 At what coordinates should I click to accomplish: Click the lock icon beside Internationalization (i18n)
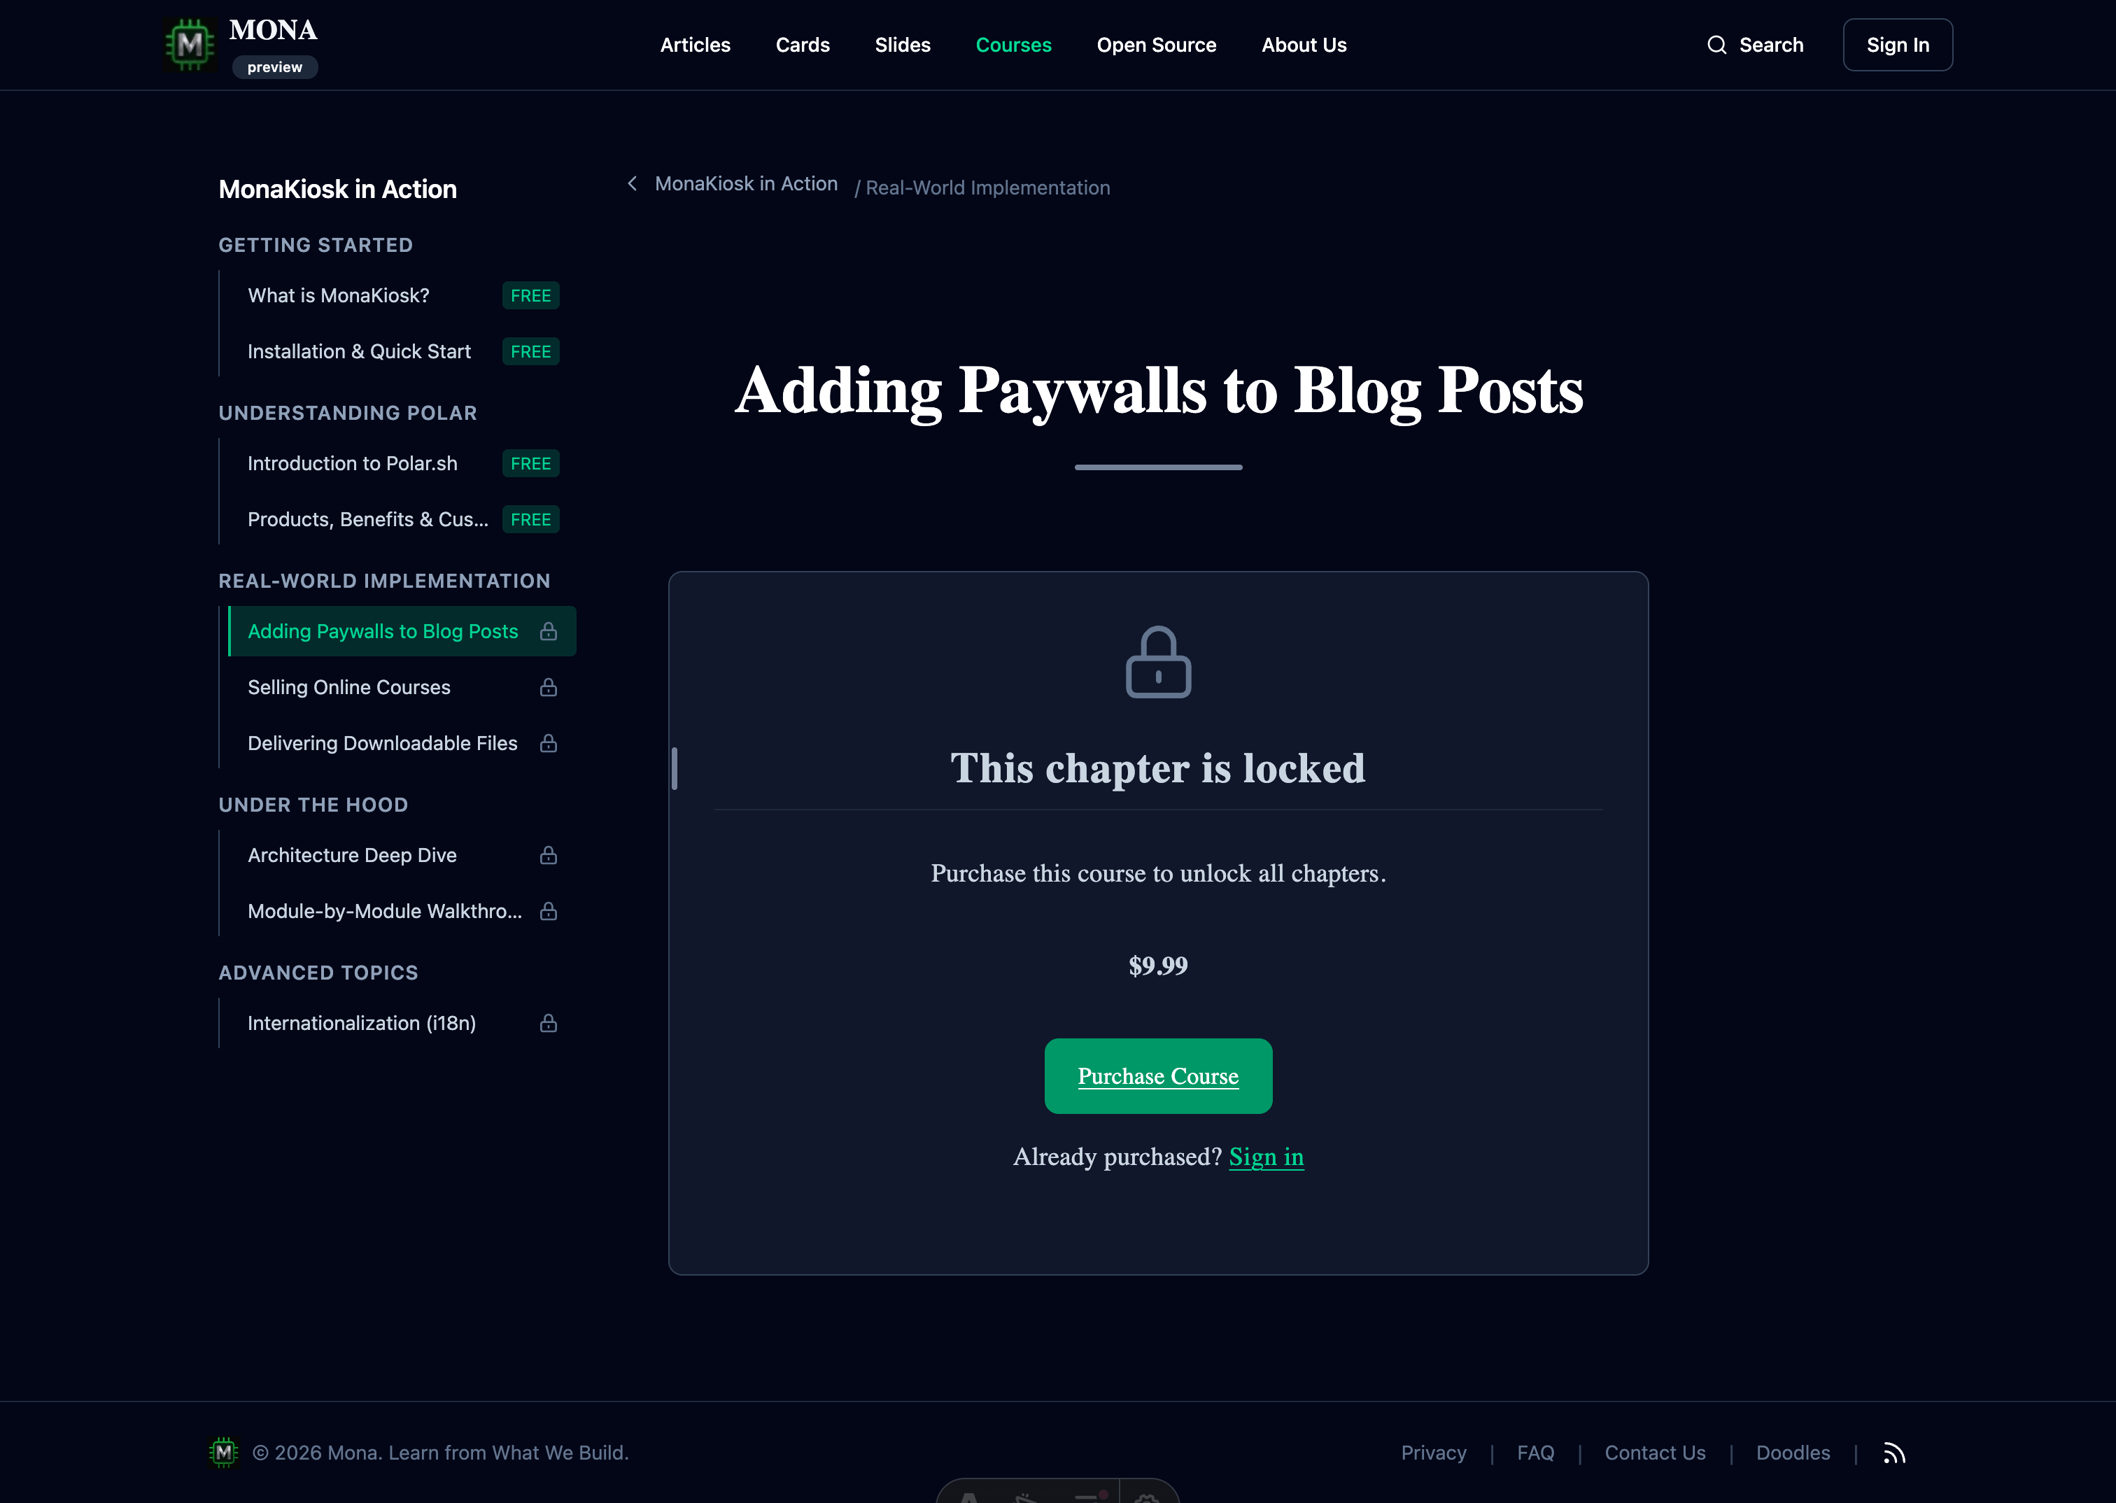(549, 1023)
